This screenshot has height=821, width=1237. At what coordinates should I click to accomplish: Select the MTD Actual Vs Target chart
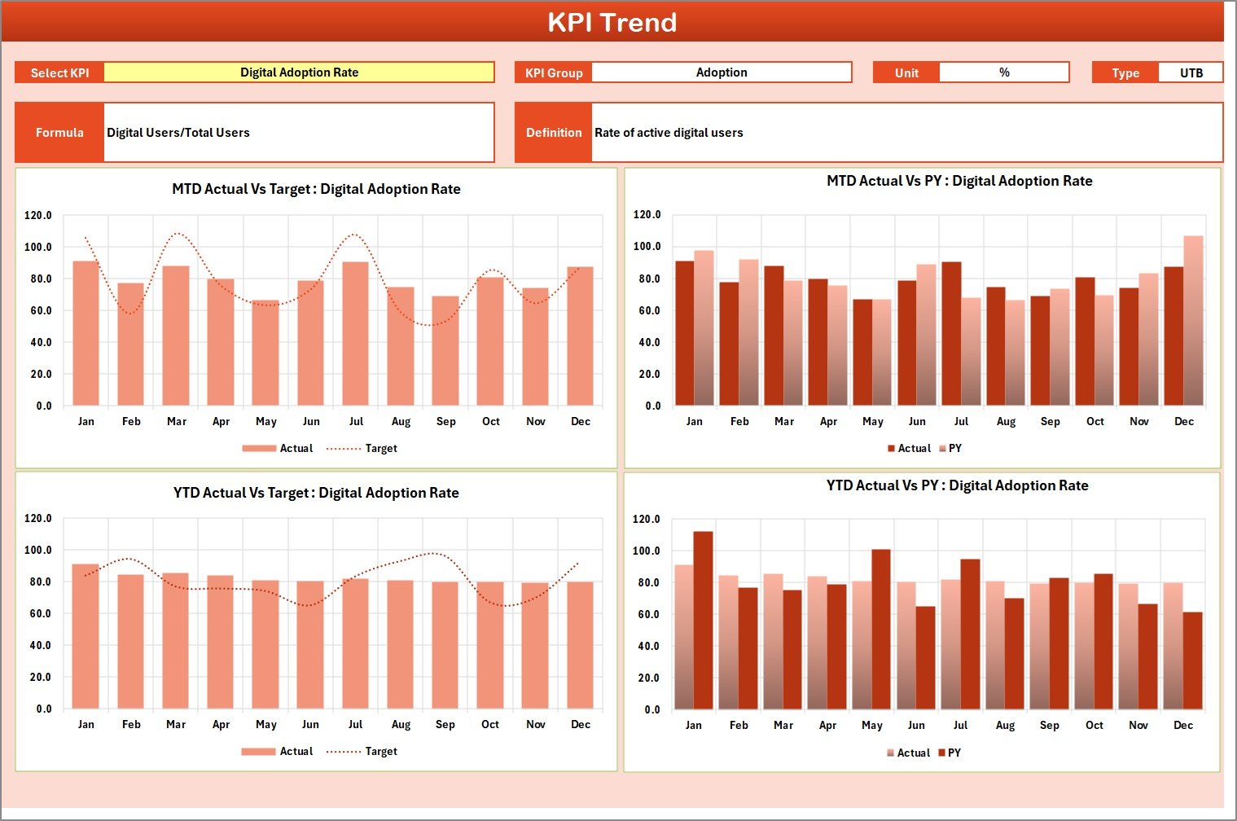pos(316,318)
